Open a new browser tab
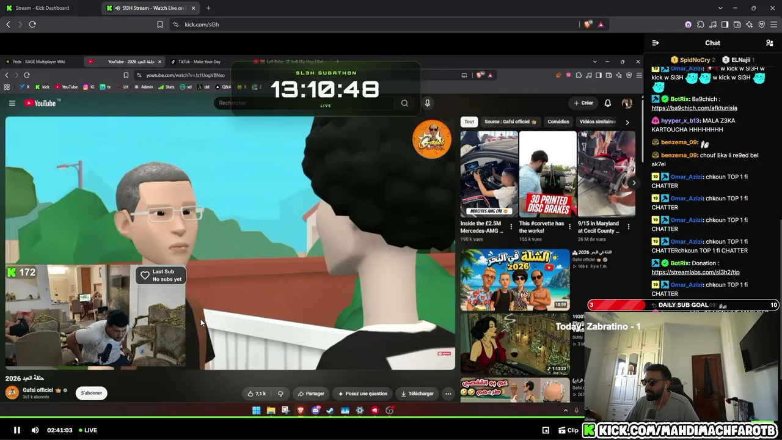 [x=208, y=8]
